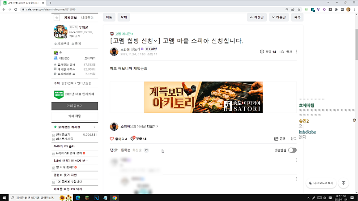
Task: Click 1:1 채팅 button
Action: [x=151, y=49]
